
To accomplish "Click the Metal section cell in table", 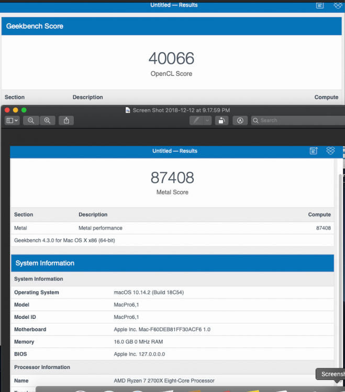I will (20, 228).
